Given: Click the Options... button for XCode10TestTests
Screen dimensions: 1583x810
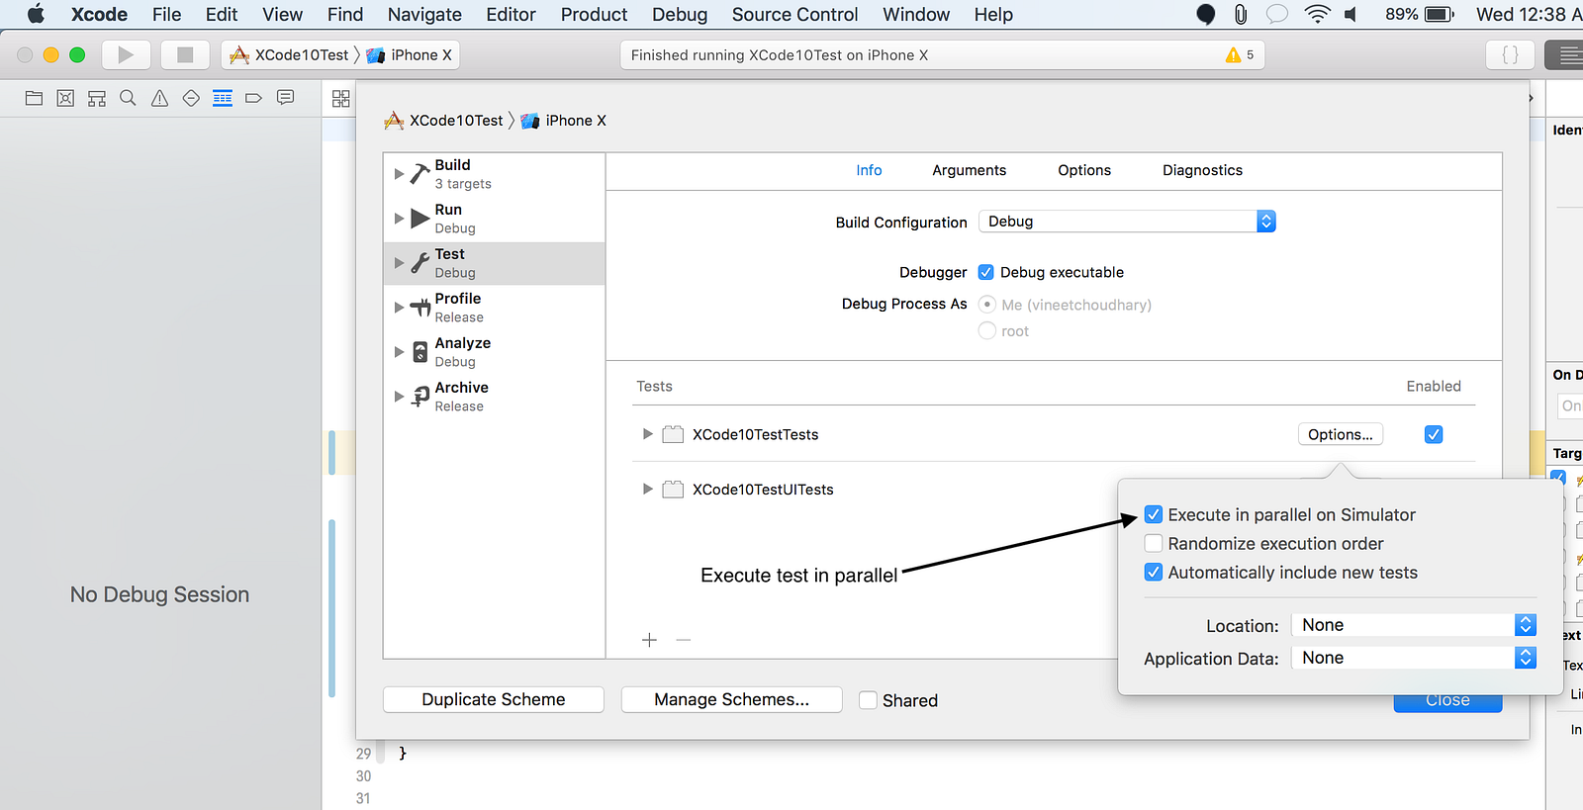Looking at the screenshot, I should tap(1341, 434).
